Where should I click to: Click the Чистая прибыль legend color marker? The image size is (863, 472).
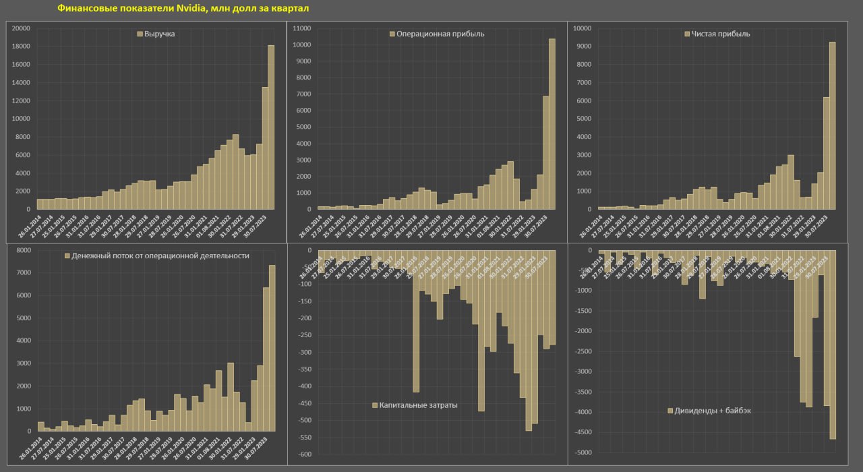(x=686, y=34)
